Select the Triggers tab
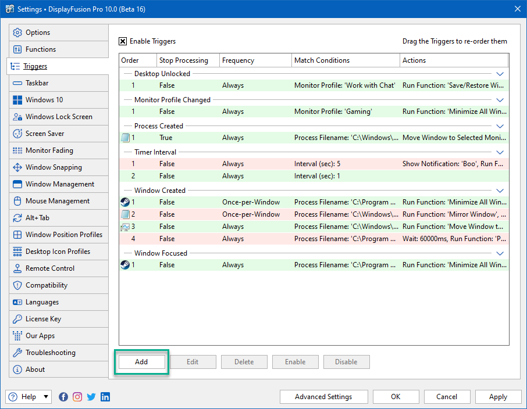Screen dimensions: 527x409 click(x=58, y=66)
